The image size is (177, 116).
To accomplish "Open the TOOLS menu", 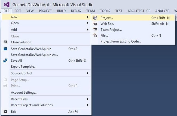I will [105, 11].
